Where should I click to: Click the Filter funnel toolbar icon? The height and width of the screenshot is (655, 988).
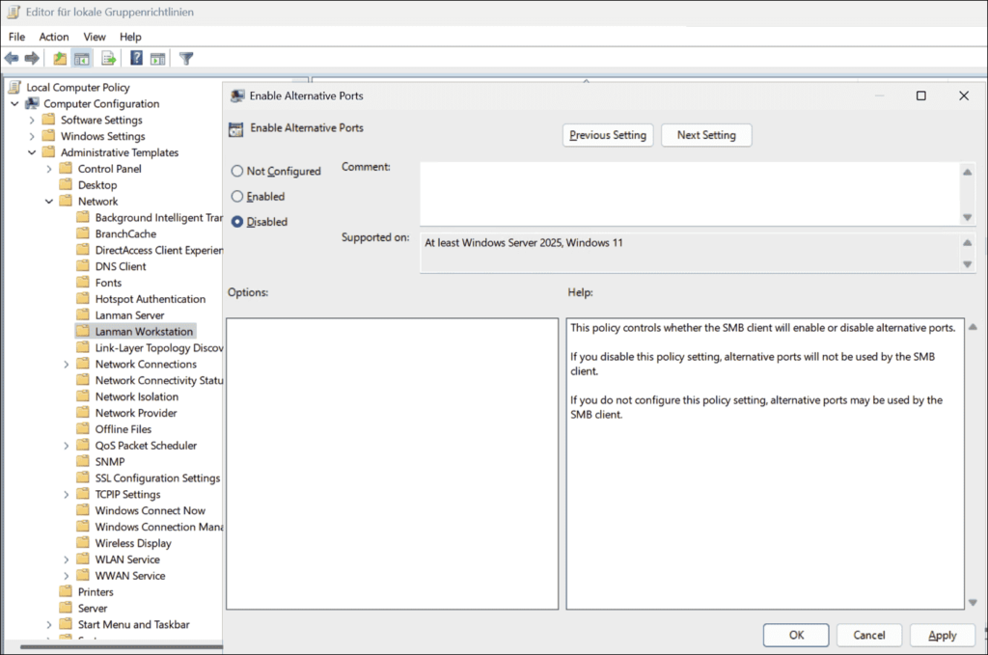[186, 59]
